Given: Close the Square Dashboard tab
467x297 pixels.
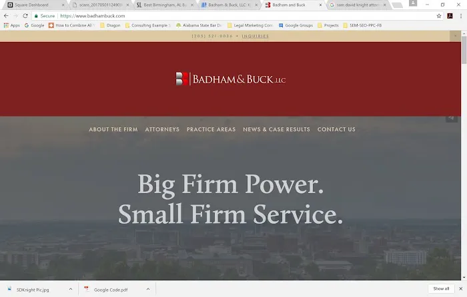Looking at the screenshot, I should tap(63, 5).
